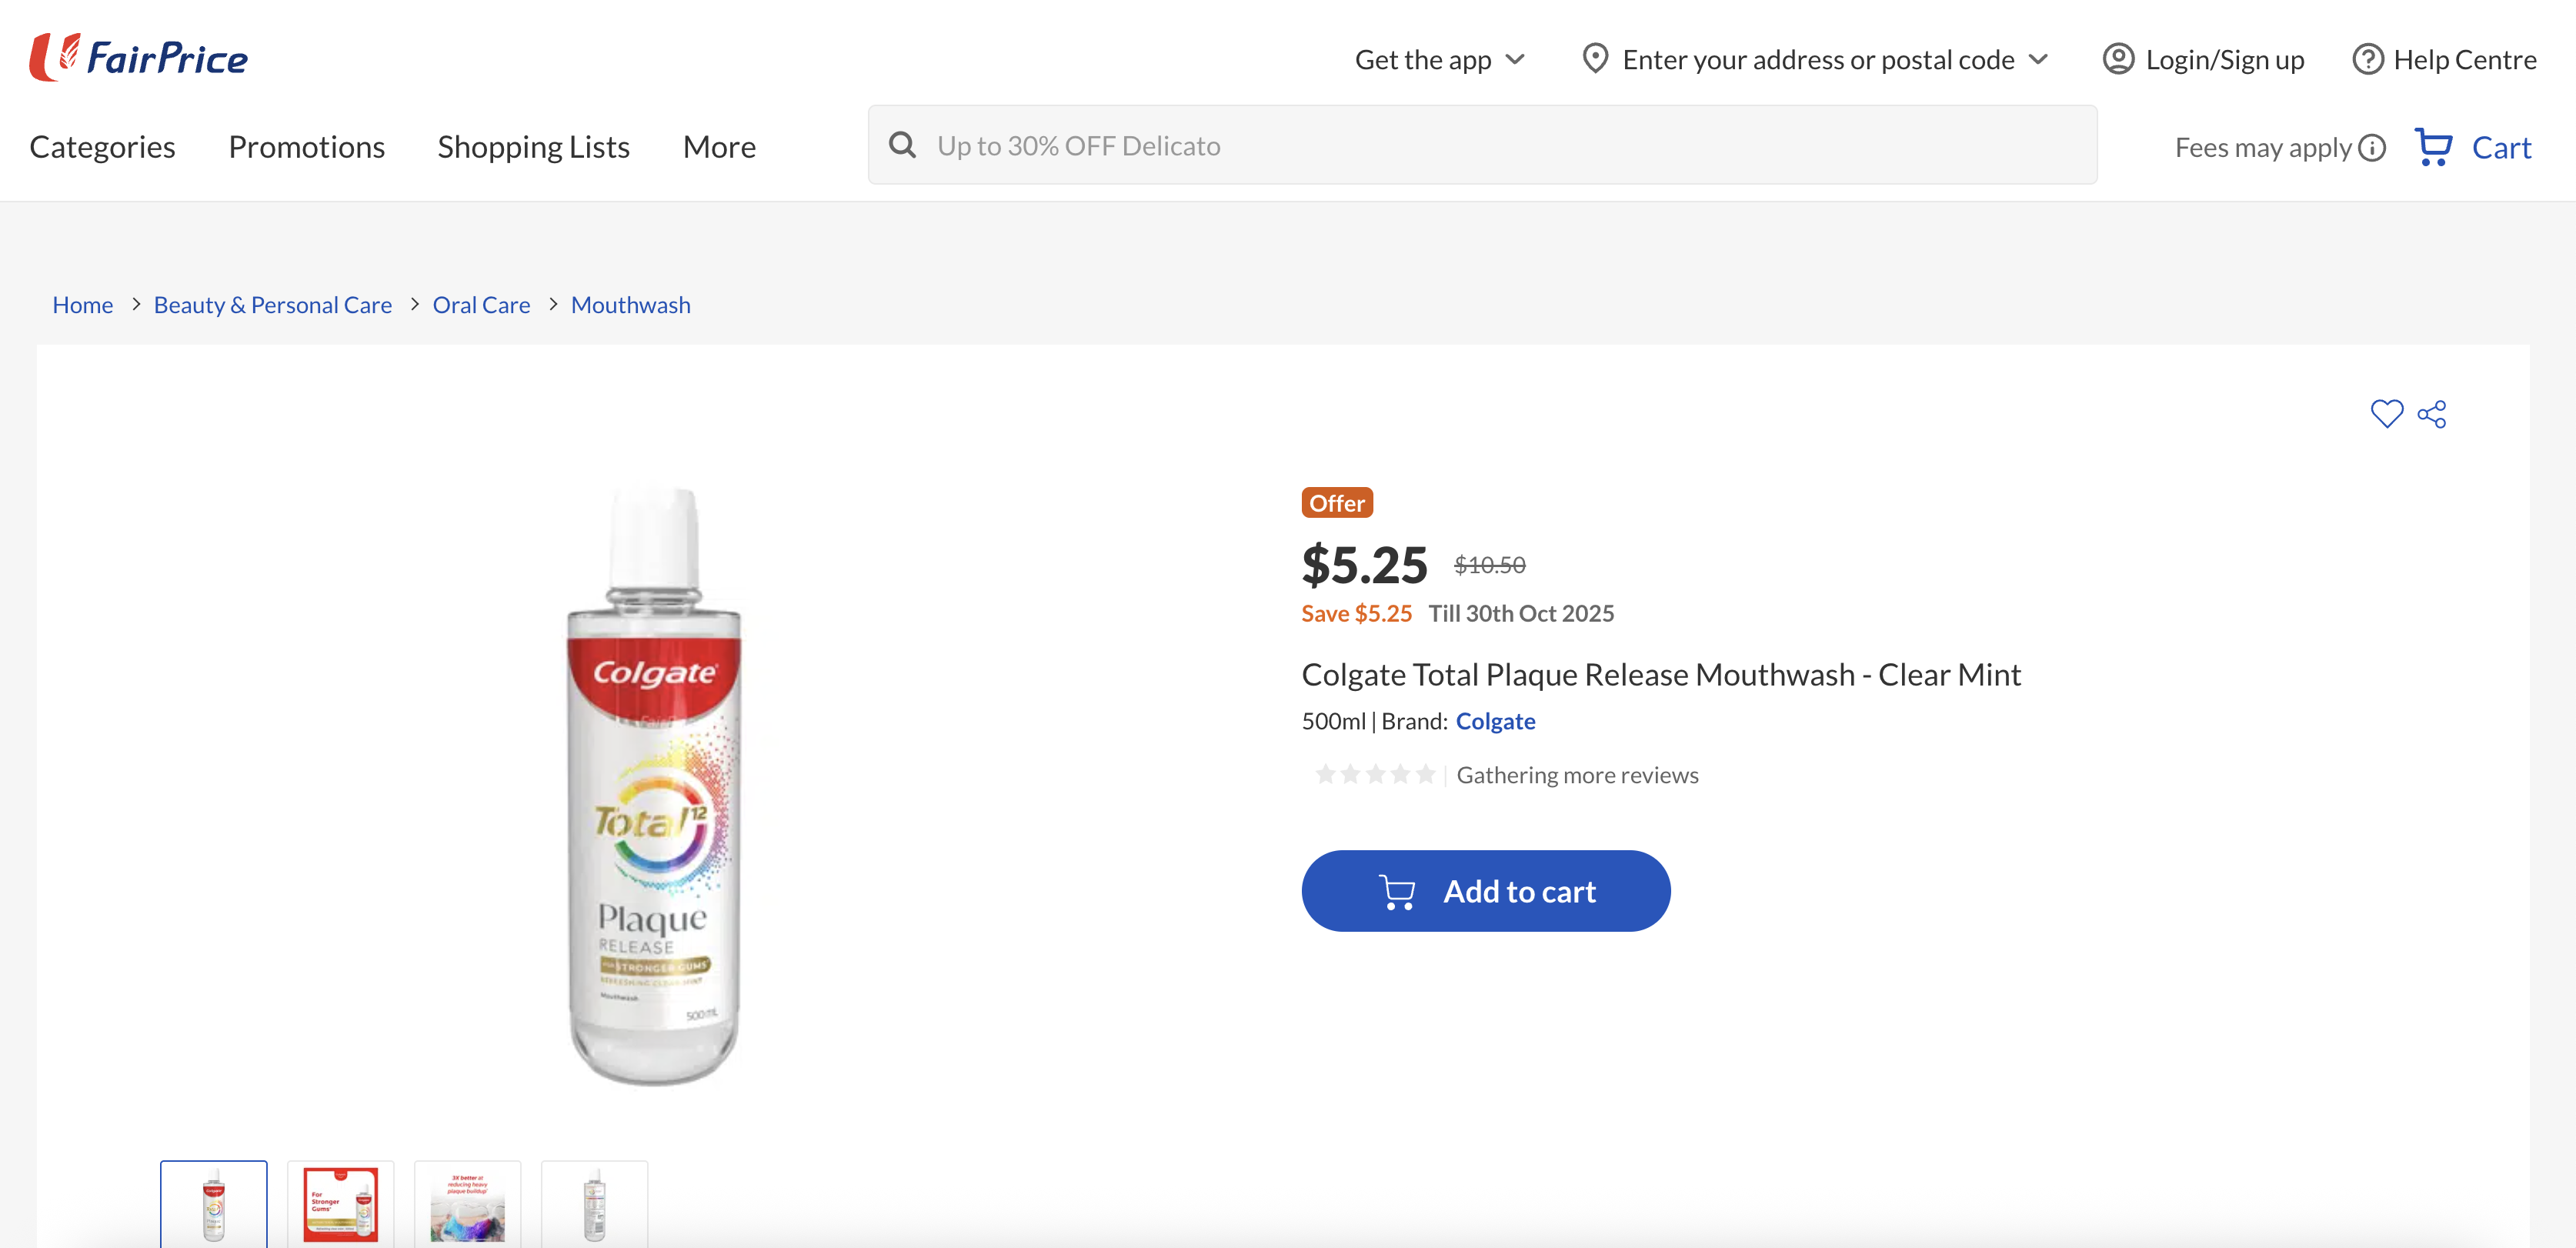
Task: Click the share icon
Action: click(x=2432, y=414)
